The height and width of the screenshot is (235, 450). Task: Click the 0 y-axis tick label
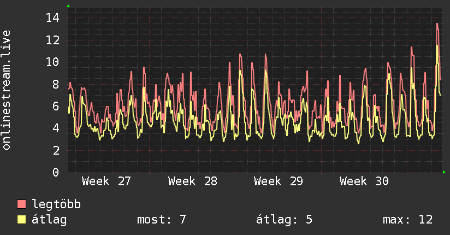56,172
